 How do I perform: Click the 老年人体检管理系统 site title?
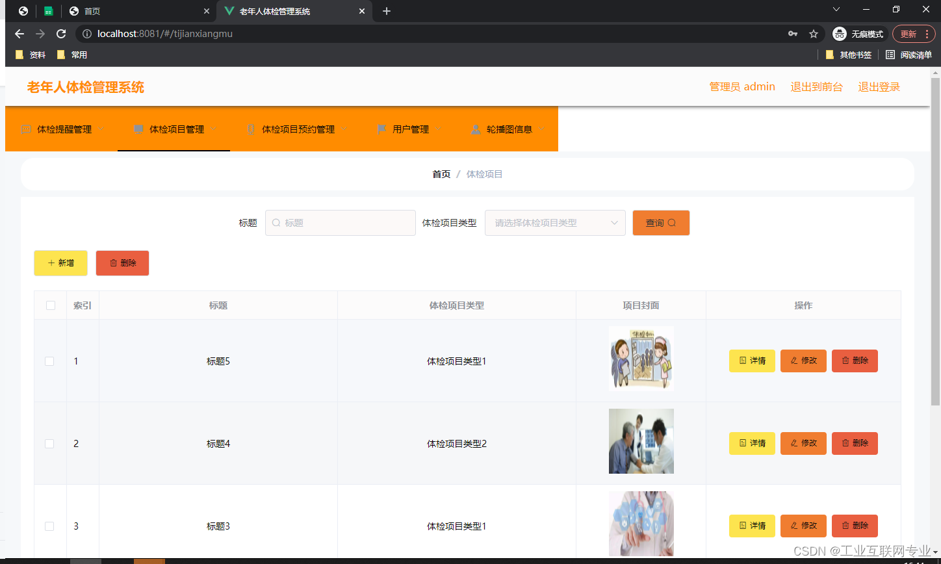click(86, 87)
